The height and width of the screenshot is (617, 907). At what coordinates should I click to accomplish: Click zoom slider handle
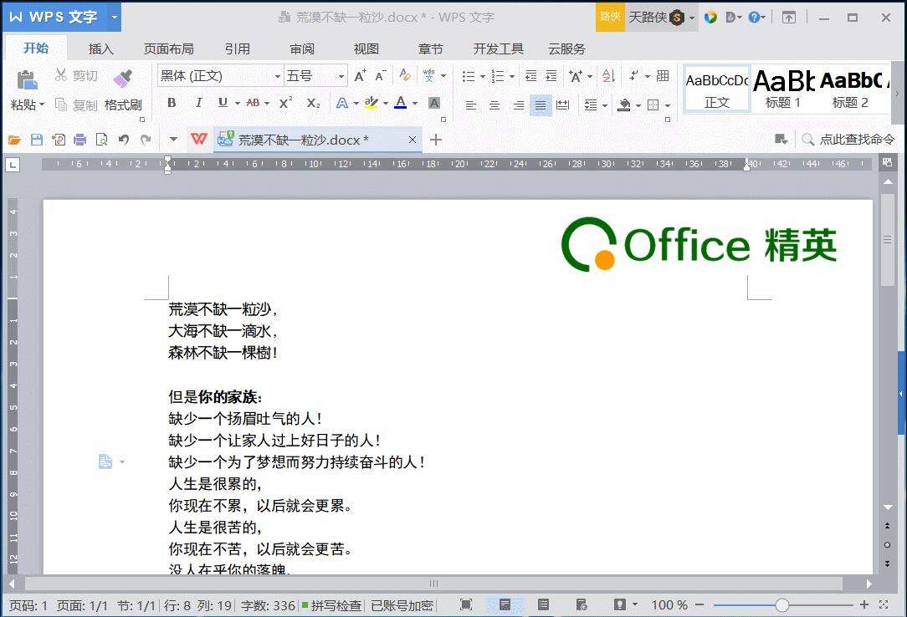pos(781,604)
